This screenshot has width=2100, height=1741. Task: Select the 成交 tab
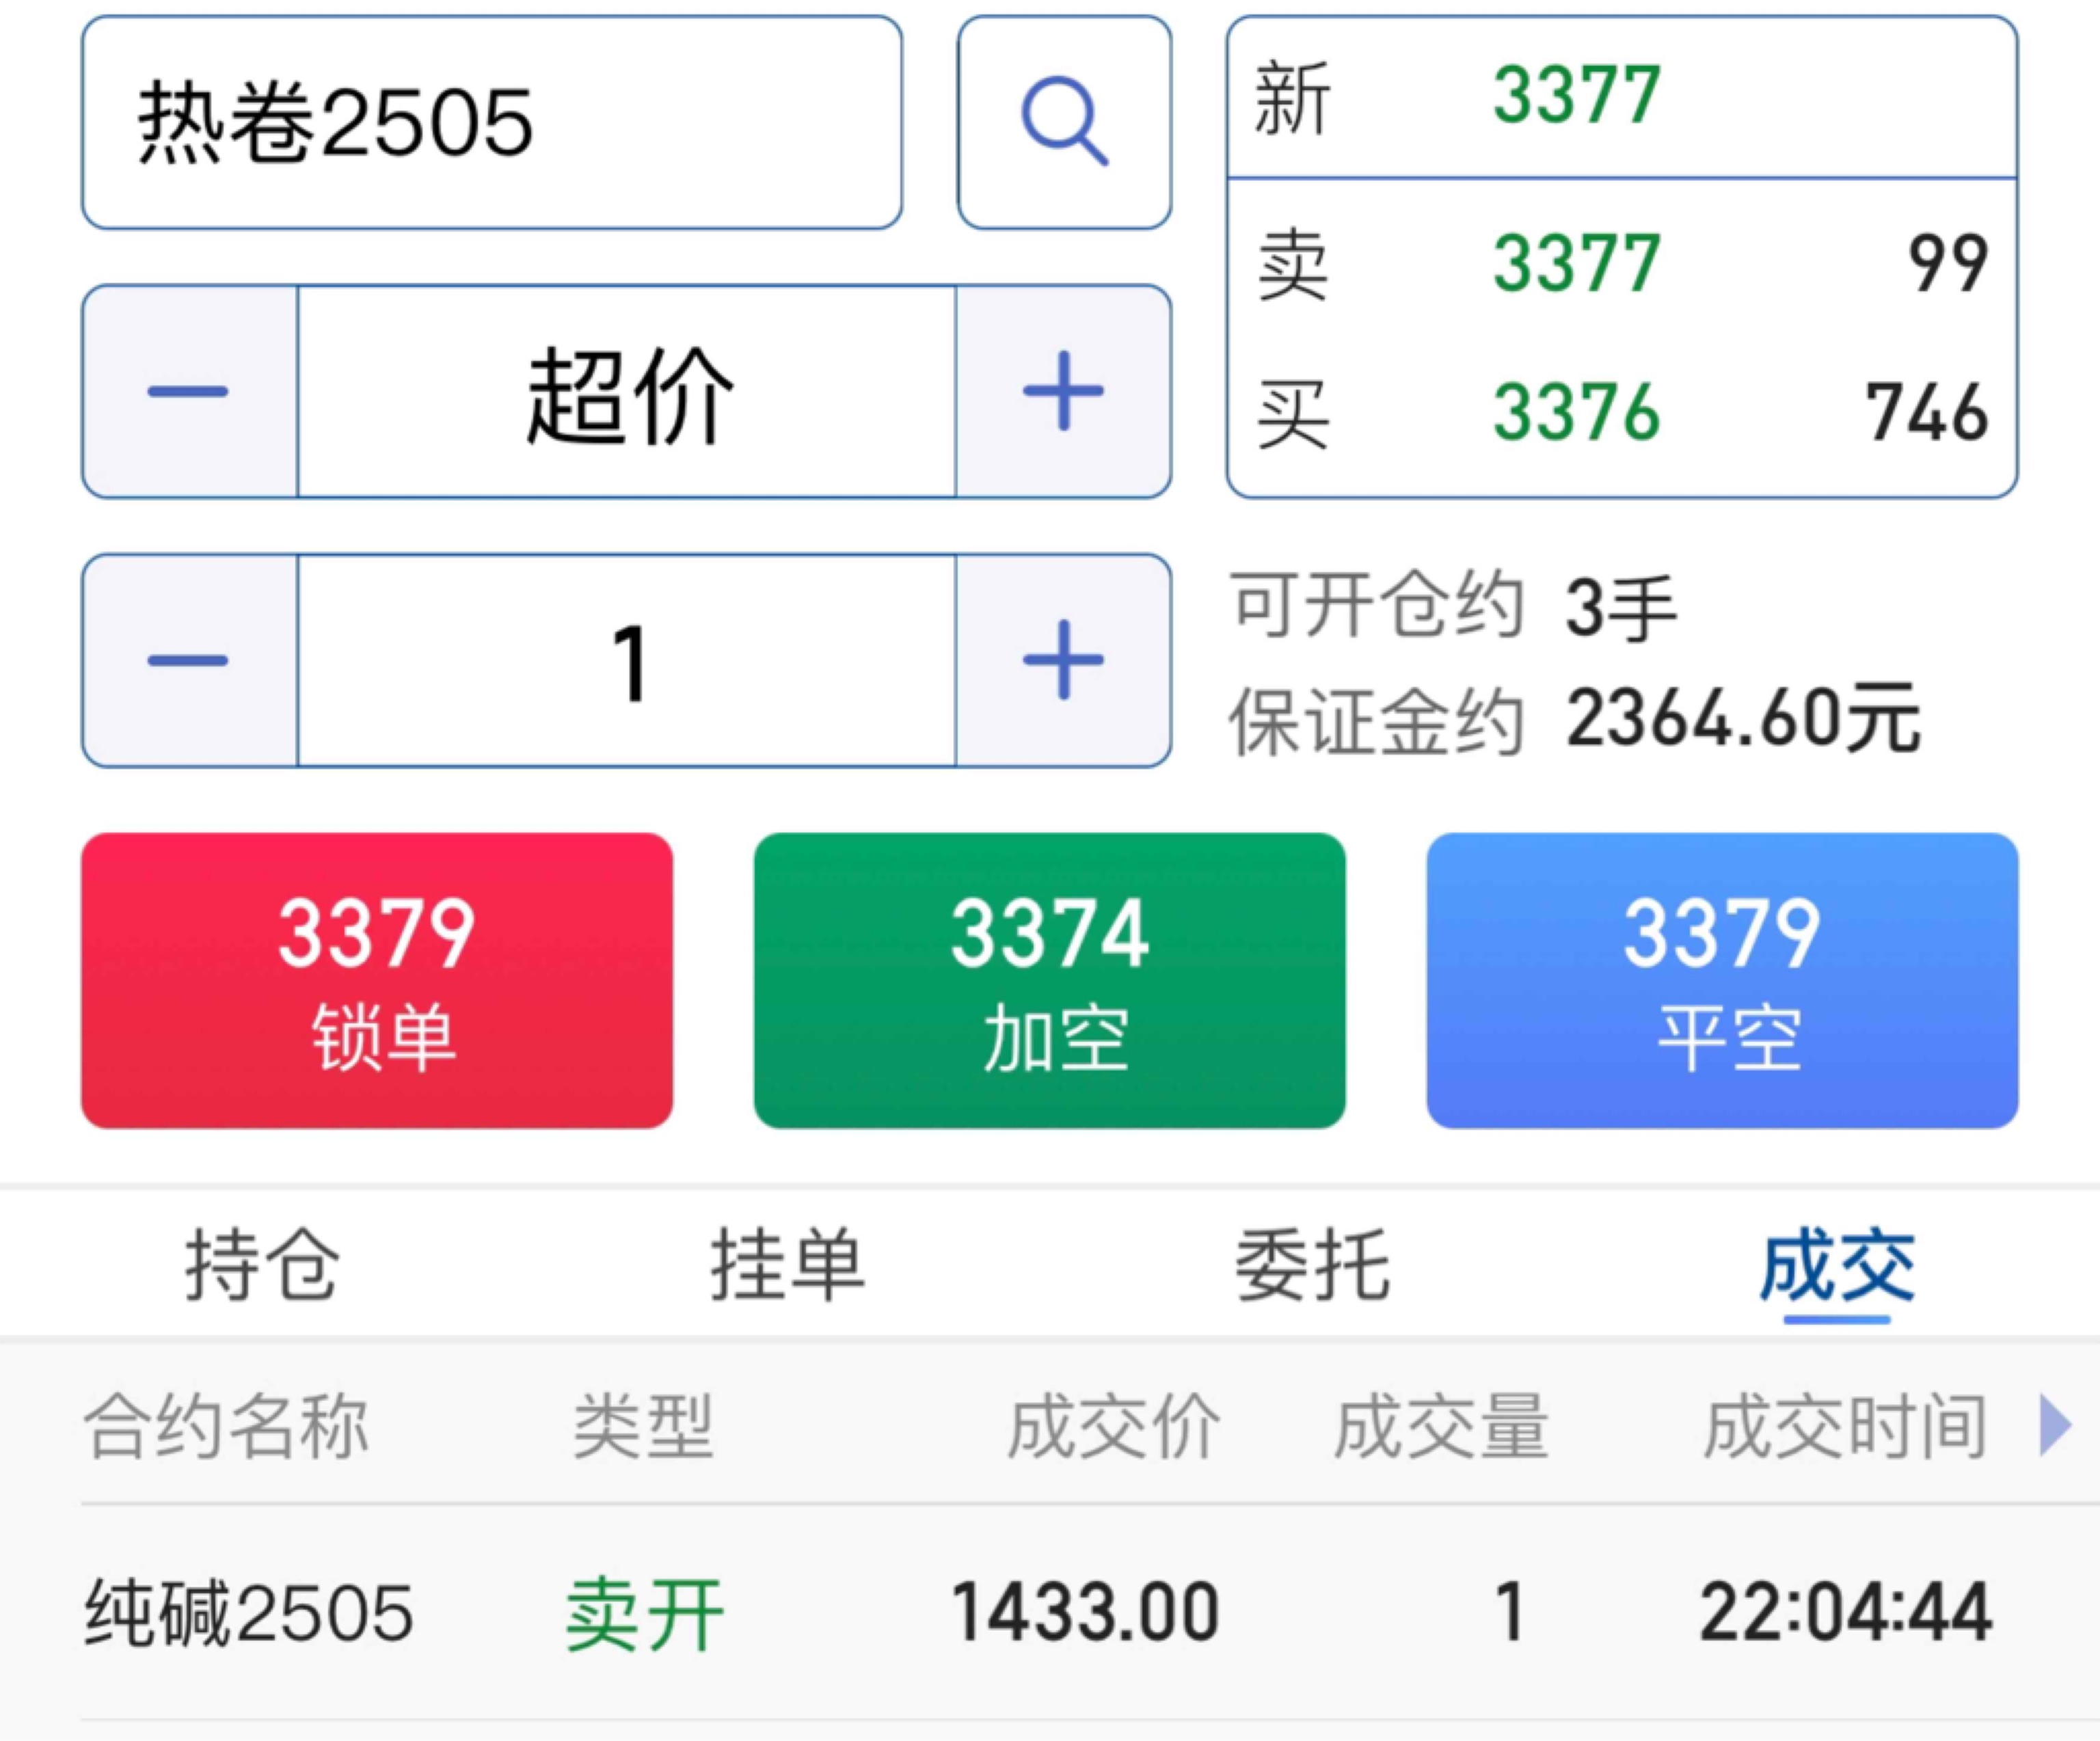(1837, 1266)
